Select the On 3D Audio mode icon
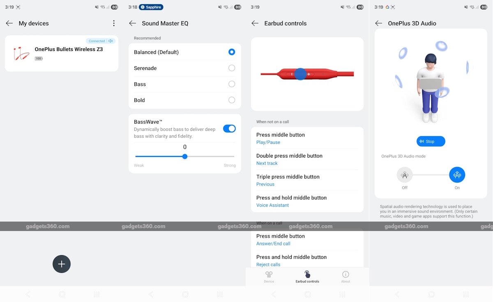The image size is (493, 302). [x=457, y=175]
